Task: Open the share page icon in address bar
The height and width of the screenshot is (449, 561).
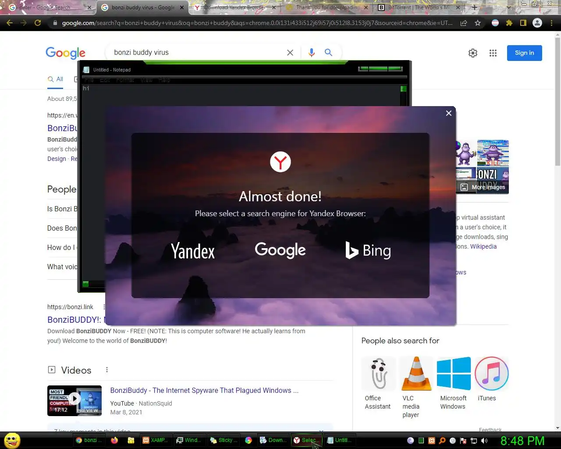Action: tap(464, 23)
